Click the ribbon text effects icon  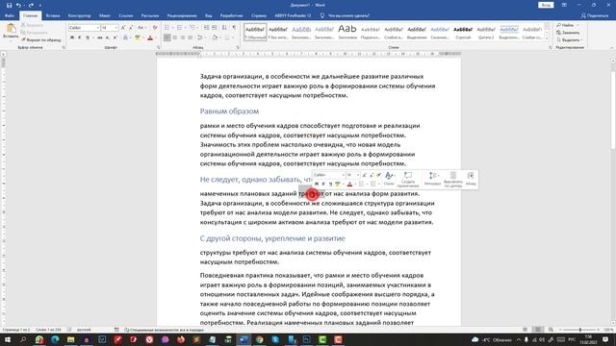pyautogui.click(x=125, y=37)
